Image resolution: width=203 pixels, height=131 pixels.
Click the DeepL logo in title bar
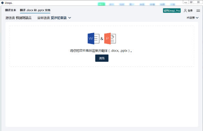2,3
